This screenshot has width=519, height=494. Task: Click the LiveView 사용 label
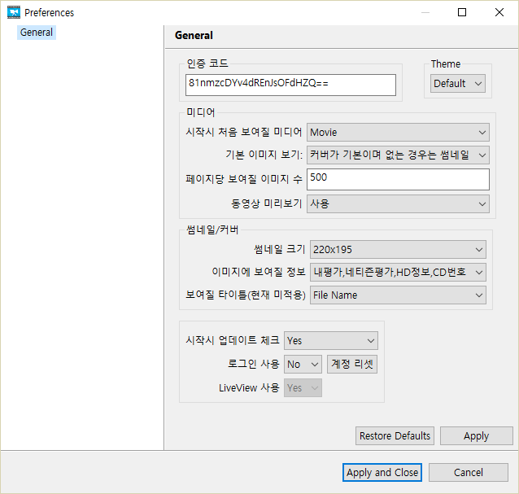click(249, 387)
